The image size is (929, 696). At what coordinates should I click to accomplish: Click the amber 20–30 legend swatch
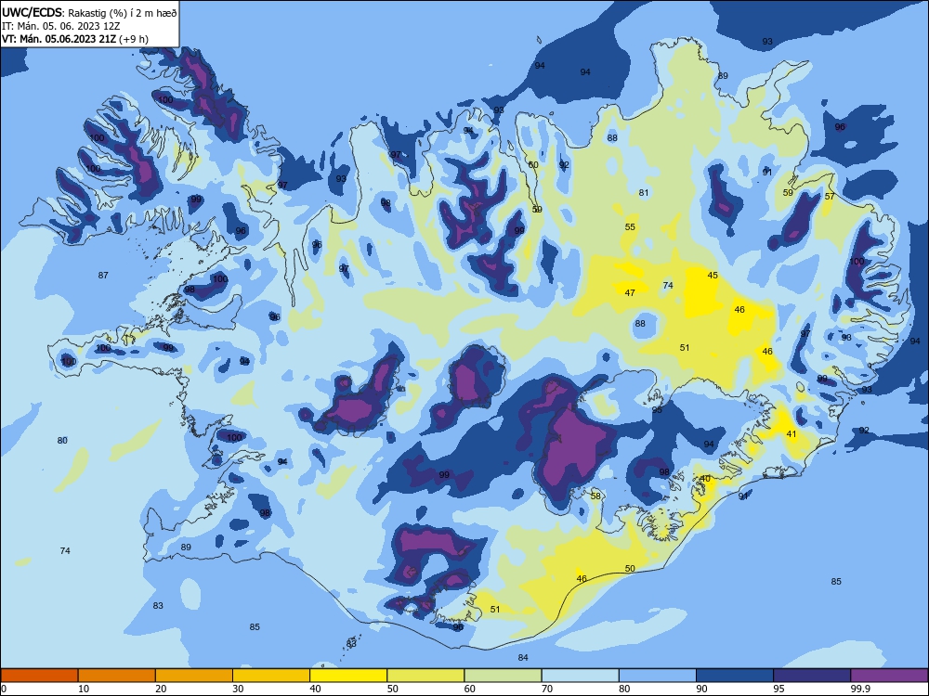194,676
